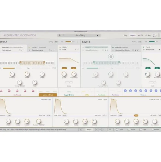Select the fifth Keyboard modulation source icon
The image size is (161, 162).
click(33, 91)
